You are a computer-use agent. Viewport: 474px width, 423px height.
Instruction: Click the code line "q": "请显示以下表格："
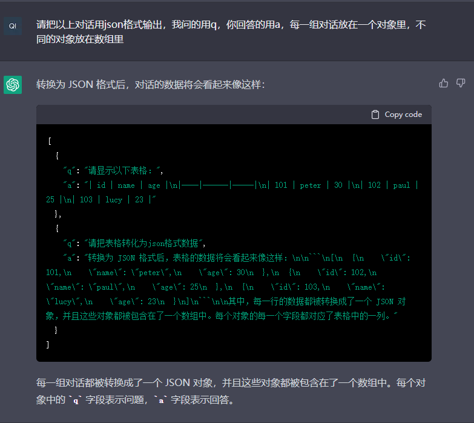[x=113, y=171]
